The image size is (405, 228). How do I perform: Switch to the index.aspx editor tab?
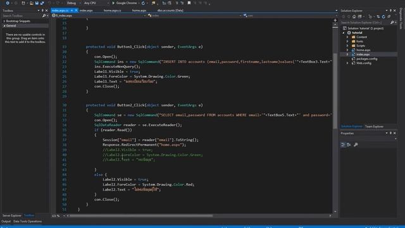[86, 11]
